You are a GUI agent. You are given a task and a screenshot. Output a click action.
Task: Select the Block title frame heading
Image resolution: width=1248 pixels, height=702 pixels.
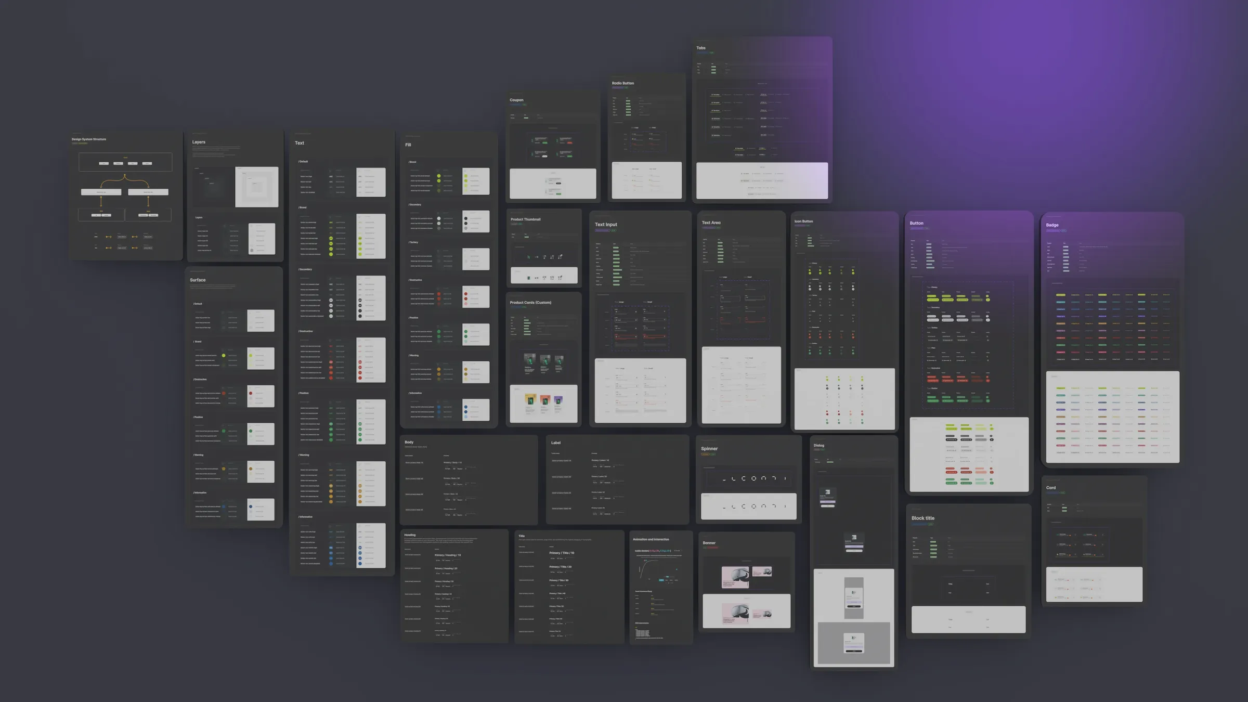click(922, 518)
